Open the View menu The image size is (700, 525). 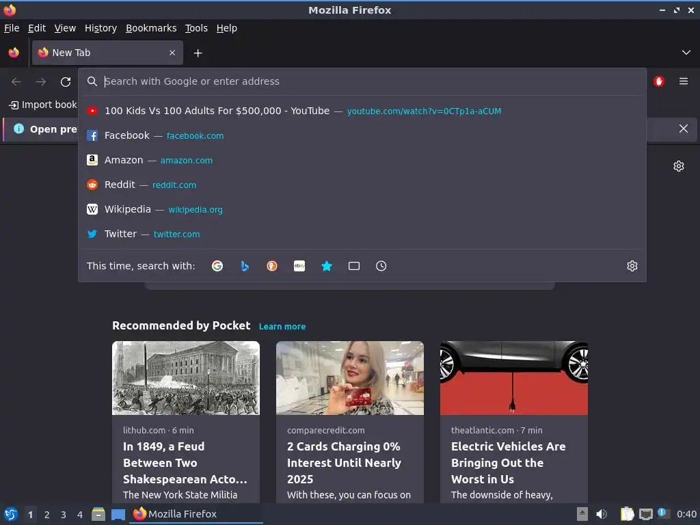pos(65,28)
